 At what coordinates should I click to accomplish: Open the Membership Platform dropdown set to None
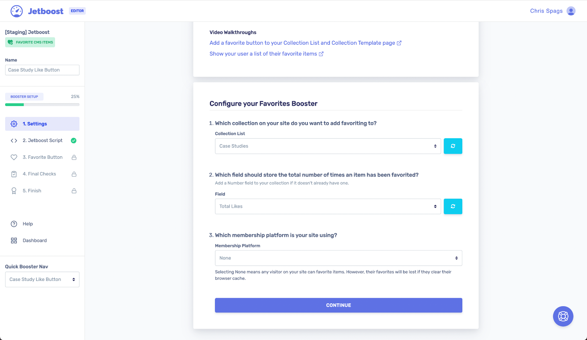point(338,258)
